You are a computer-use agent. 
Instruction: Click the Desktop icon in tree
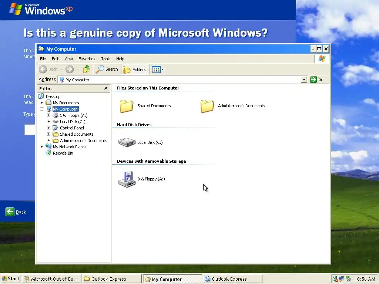point(41,96)
